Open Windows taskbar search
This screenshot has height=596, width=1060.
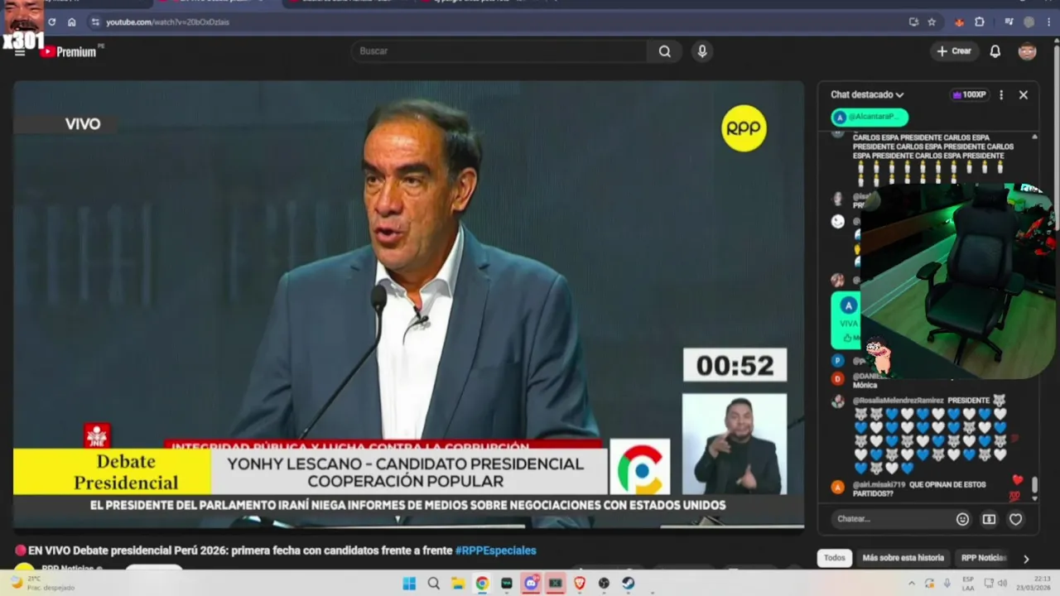pos(433,584)
